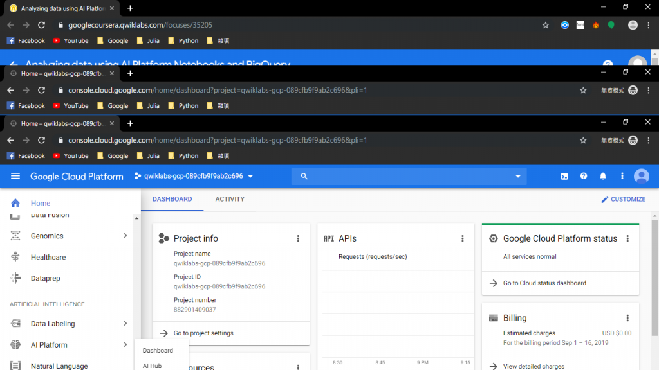Open the GCP header three-dot settings menu
The width and height of the screenshot is (659, 370).
click(x=622, y=176)
